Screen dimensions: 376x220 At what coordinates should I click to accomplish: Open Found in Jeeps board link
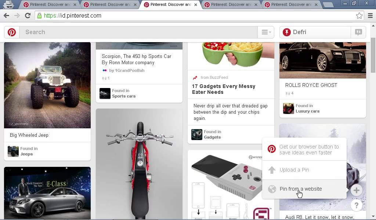coord(29,151)
